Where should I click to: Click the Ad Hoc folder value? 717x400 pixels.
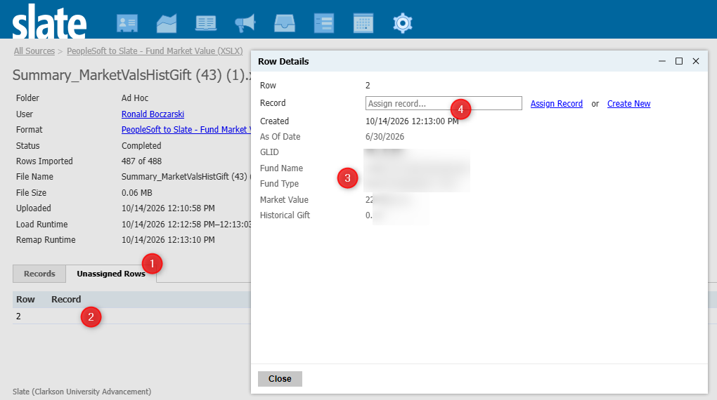pyautogui.click(x=135, y=98)
